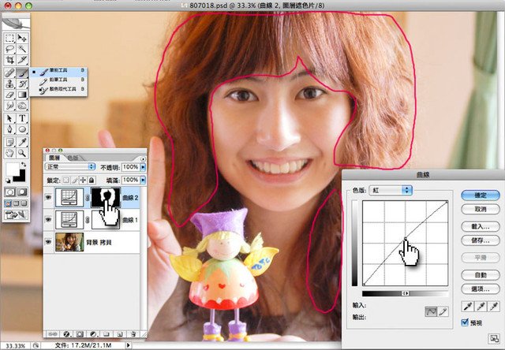
Task: Select the Lasso tool
Action: 9,49
